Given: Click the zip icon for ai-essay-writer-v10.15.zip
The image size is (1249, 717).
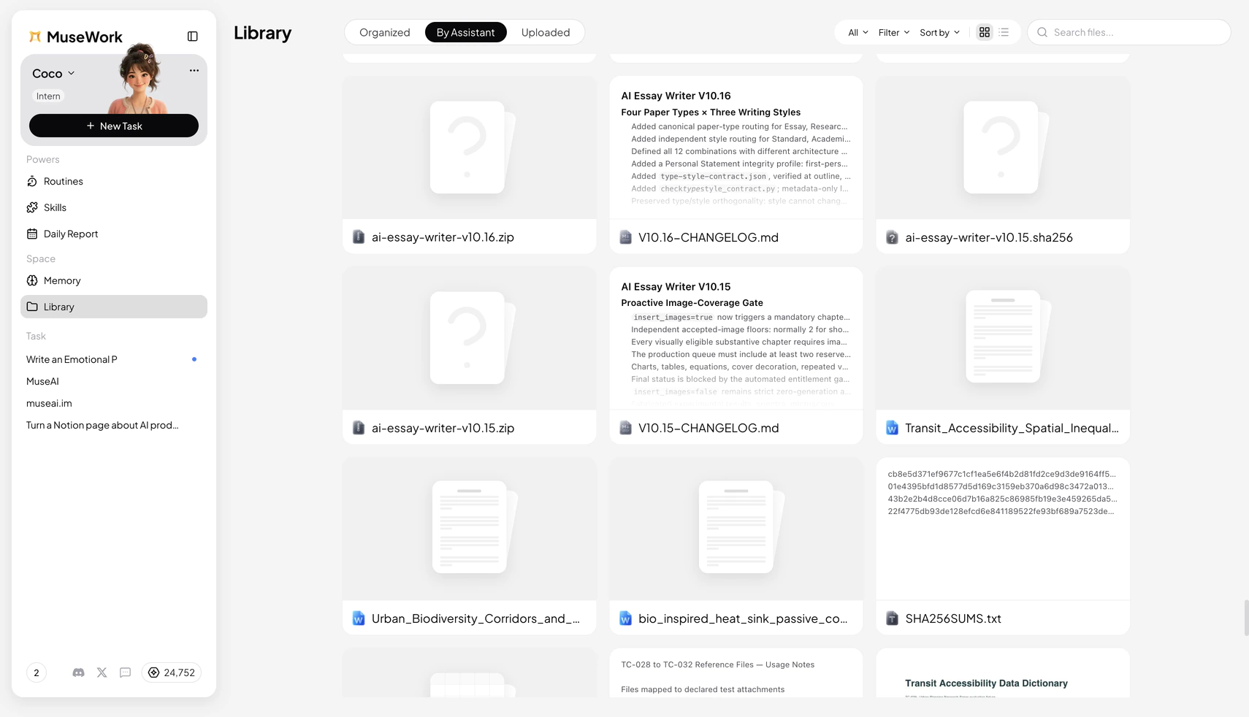Looking at the screenshot, I should [359, 428].
